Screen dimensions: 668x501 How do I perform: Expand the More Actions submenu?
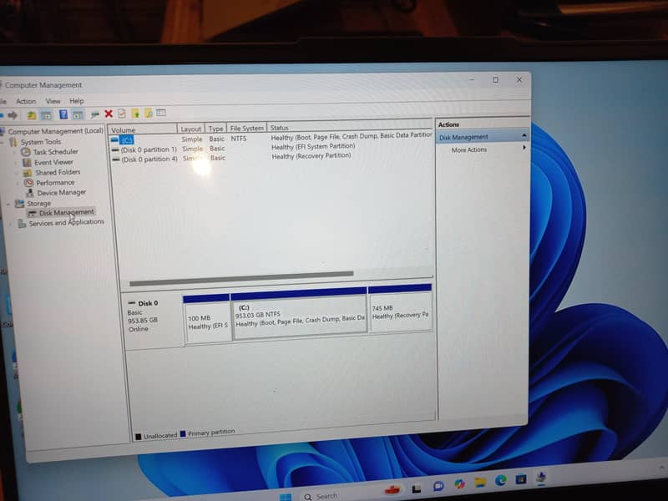click(524, 148)
